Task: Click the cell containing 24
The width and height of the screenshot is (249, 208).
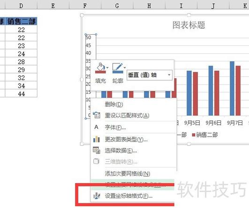Action: pos(21,54)
